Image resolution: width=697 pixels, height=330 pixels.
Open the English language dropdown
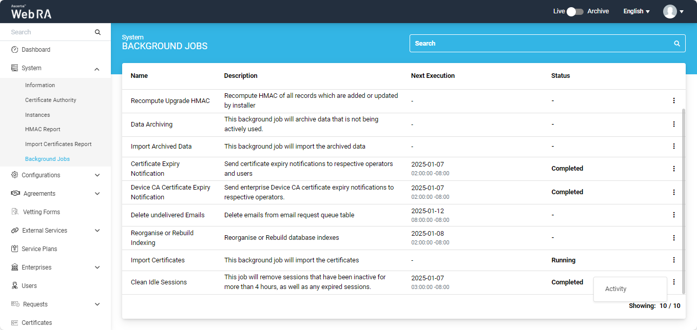tap(636, 11)
